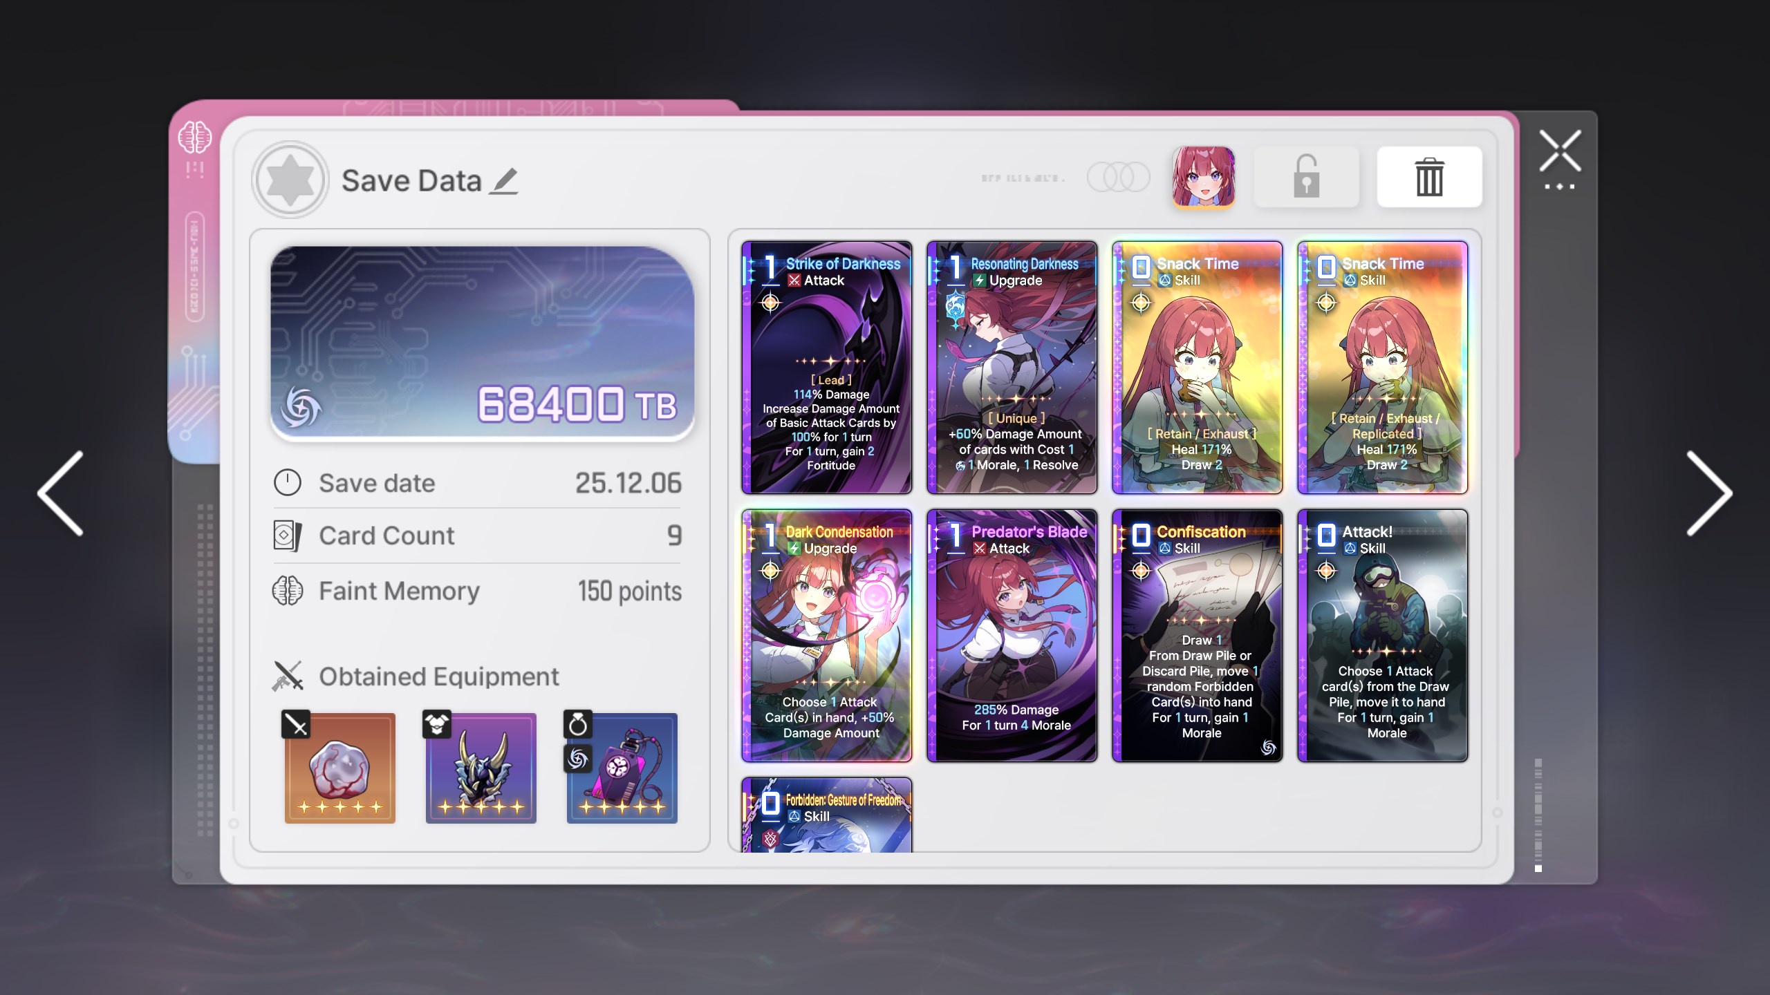Open the Forbidden: Gesture of Freedom card
Image resolution: width=1770 pixels, height=995 pixels.
pyautogui.click(x=826, y=815)
